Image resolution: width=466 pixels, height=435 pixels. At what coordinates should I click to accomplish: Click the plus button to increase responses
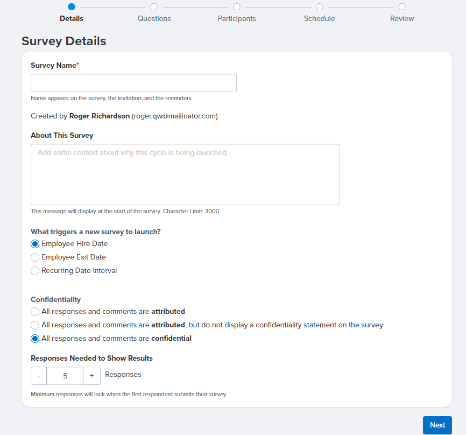91,375
